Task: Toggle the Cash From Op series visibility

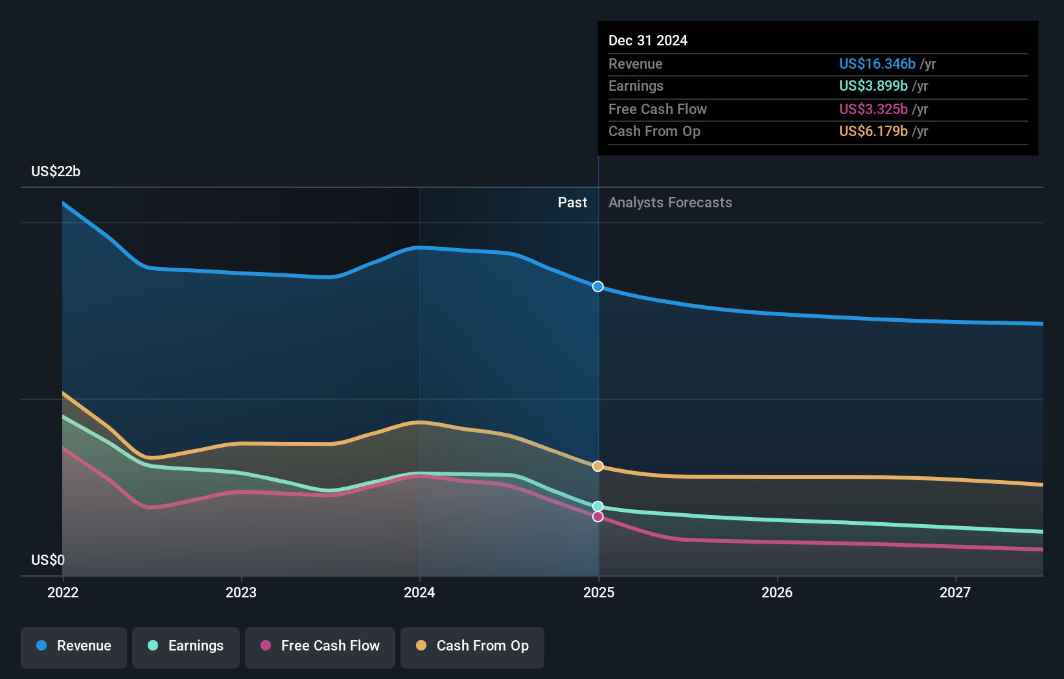Action: [472, 646]
